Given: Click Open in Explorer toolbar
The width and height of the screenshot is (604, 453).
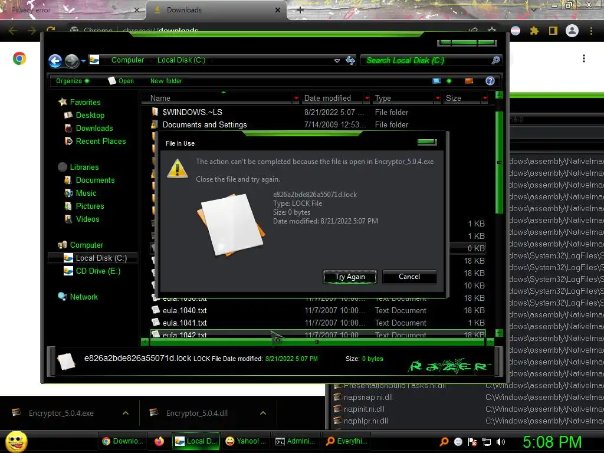Looking at the screenshot, I should (121, 81).
